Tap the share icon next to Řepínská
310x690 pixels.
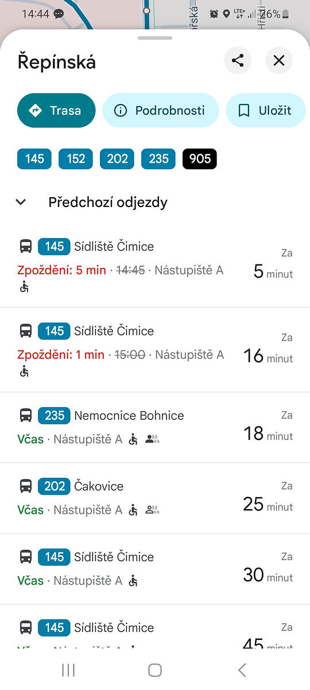pos(238,60)
